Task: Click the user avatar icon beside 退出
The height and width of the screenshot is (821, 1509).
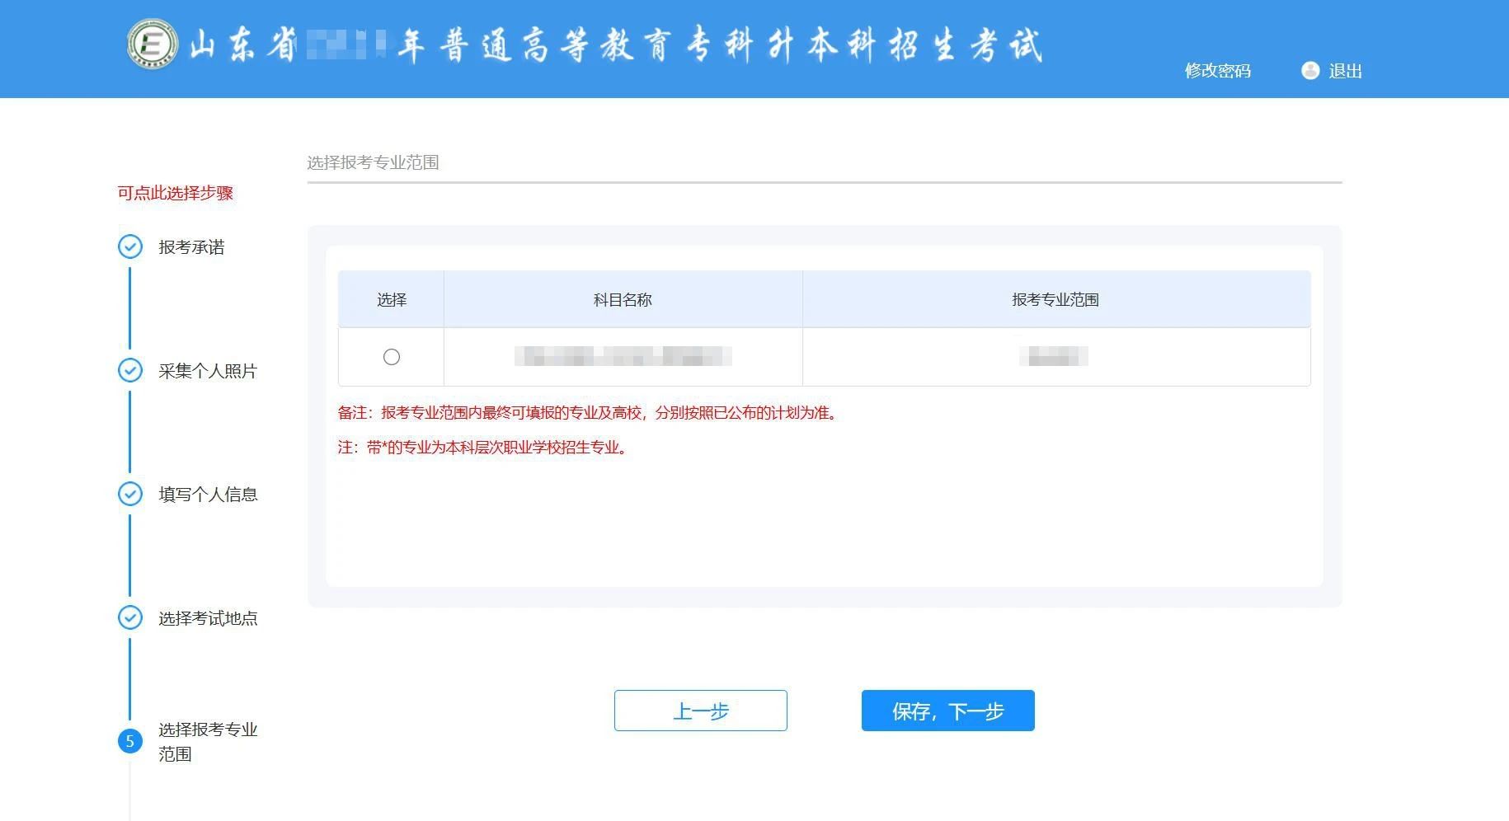Action: coord(1309,71)
